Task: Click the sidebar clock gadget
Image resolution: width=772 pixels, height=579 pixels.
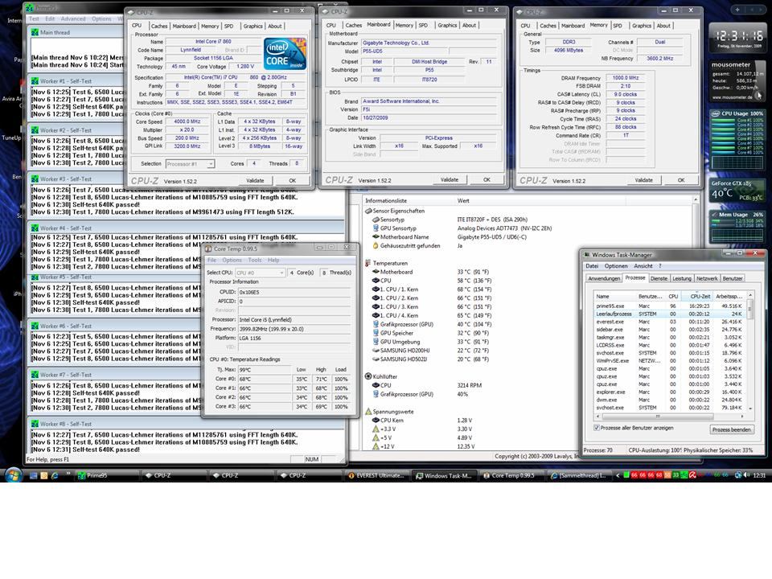Action: click(x=738, y=36)
